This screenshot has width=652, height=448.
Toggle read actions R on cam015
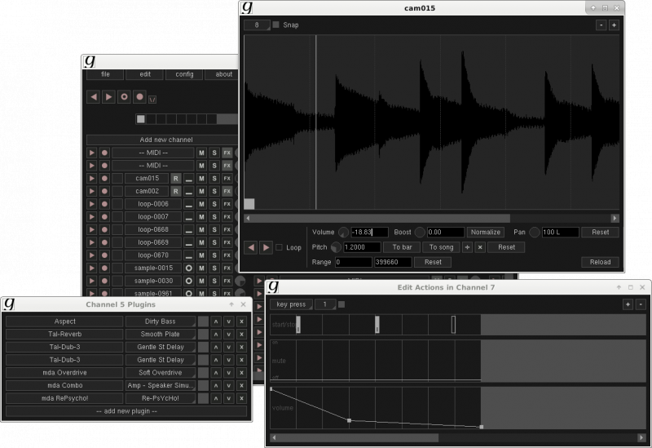(x=176, y=178)
